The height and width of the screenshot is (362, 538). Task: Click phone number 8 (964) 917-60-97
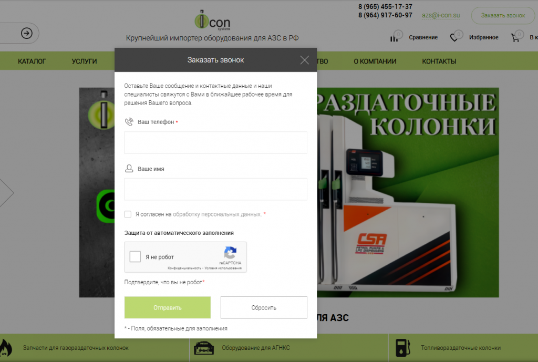pyautogui.click(x=385, y=15)
